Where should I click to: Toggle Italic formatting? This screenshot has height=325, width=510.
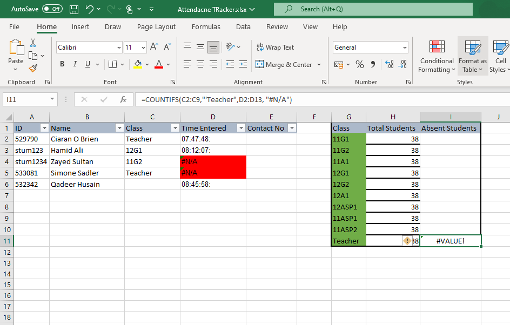75,65
